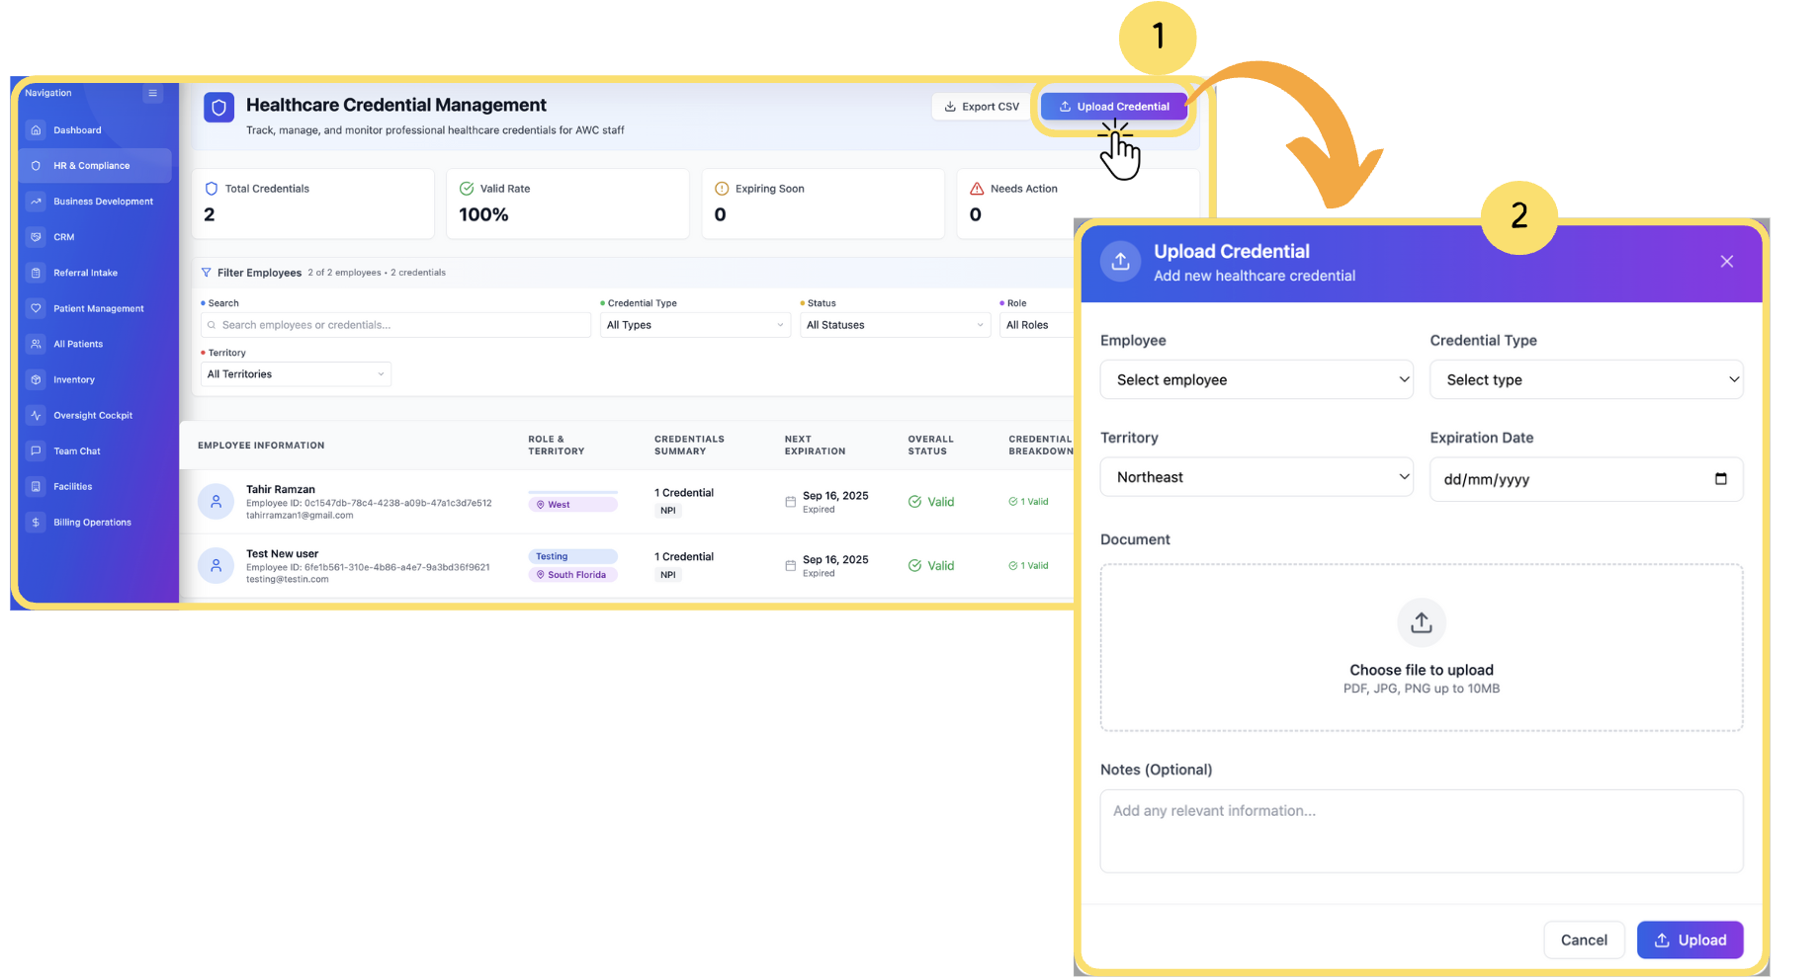Click the sidebar hamburger menu icon
1819x980 pixels.
152,93
